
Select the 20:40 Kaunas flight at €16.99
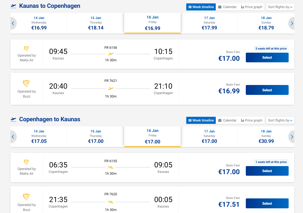click(267, 90)
